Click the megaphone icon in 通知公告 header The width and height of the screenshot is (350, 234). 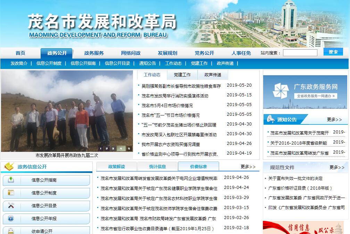[270, 120]
